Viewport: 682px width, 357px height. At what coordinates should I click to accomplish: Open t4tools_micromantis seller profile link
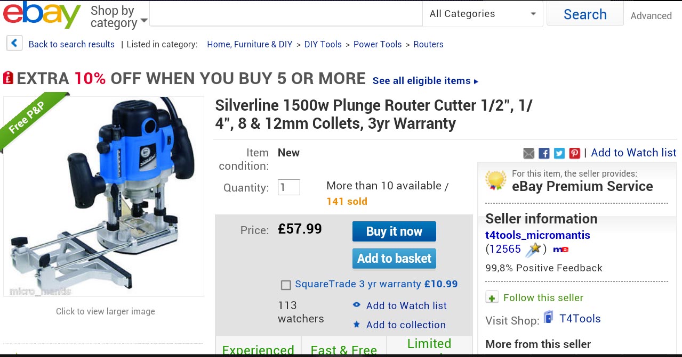(x=537, y=235)
